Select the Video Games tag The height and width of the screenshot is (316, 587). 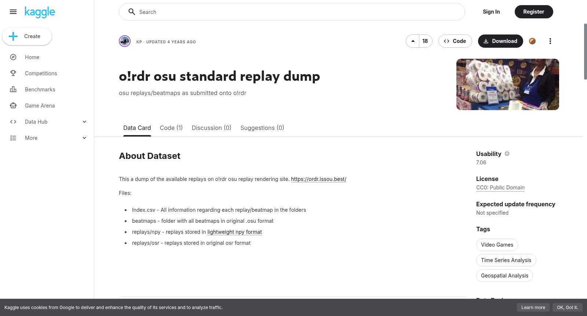497,245
